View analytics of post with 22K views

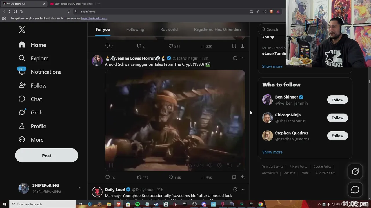click(206, 46)
